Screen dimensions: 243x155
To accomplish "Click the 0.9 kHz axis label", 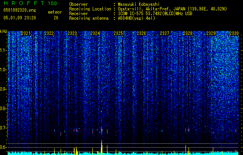I will click(3, 89).
